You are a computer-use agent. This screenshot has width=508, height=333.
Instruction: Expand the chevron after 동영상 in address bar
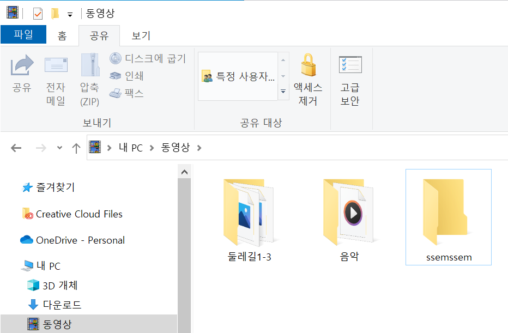point(199,148)
